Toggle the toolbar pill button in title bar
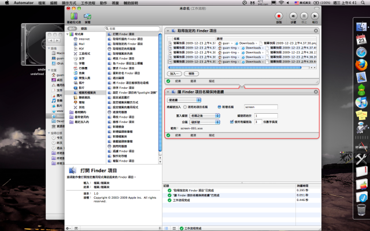 pyautogui.click(x=316, y=9)
